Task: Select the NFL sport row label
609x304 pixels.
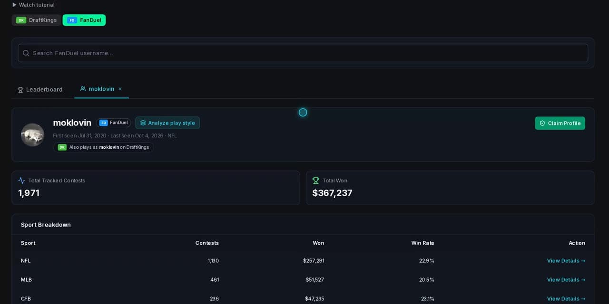Action: point(26,261)
